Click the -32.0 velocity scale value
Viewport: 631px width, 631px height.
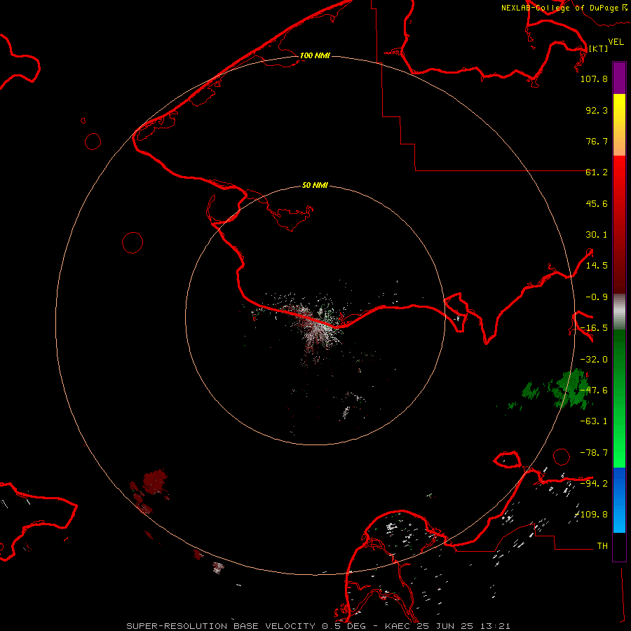594,360
